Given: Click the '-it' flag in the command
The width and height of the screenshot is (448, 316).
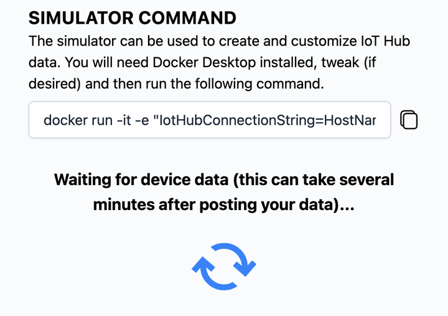Looking at the screenshot, I should [124, 120].
